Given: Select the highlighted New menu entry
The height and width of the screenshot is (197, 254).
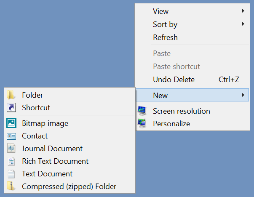Looking at the screenshot, I should click(192, 95).
